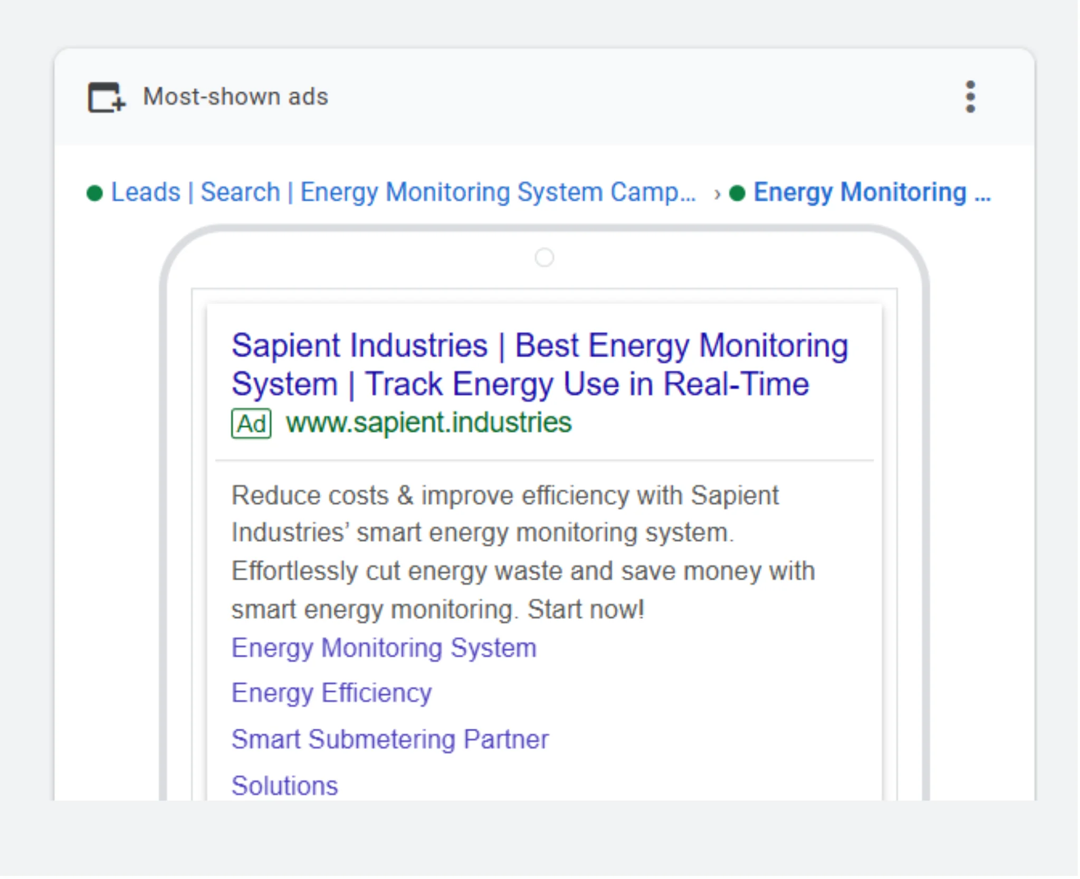Open the Smart Submetering Partner sitelink
Screen dimensions: 1080x879
click(389, 739)
